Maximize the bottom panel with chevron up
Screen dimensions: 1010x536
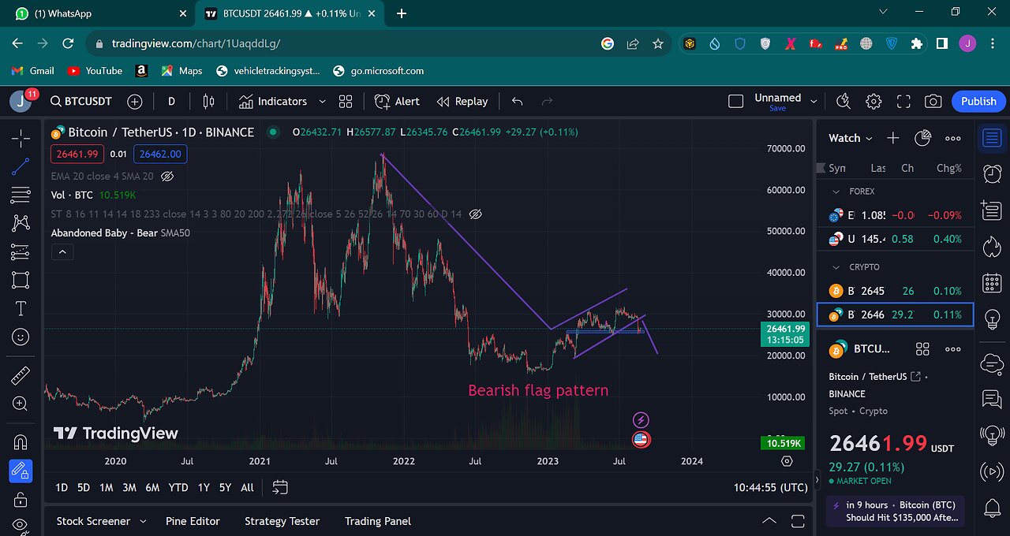click(x=769, y=521)
